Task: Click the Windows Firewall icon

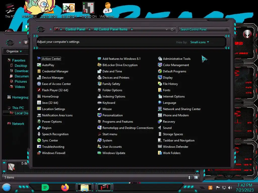Action: [39, 153]
